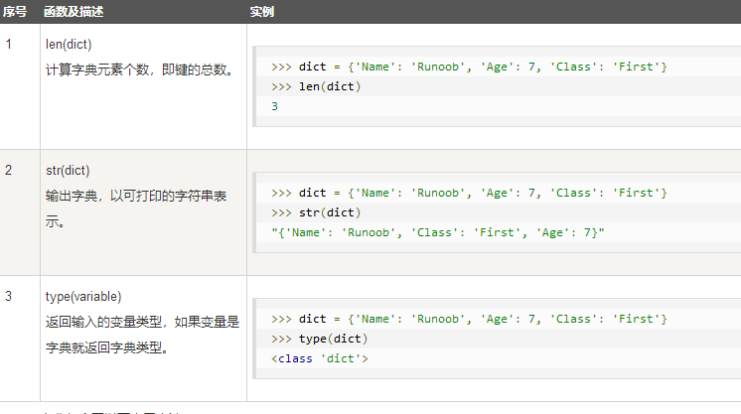This screenshot has height=414, width=741.
Task: Click the ">>> len(dict)" code line
Action: click(316, 86)
